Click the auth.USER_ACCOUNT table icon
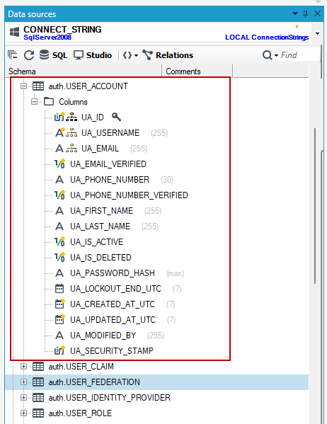327x424 pixels. 38,86
